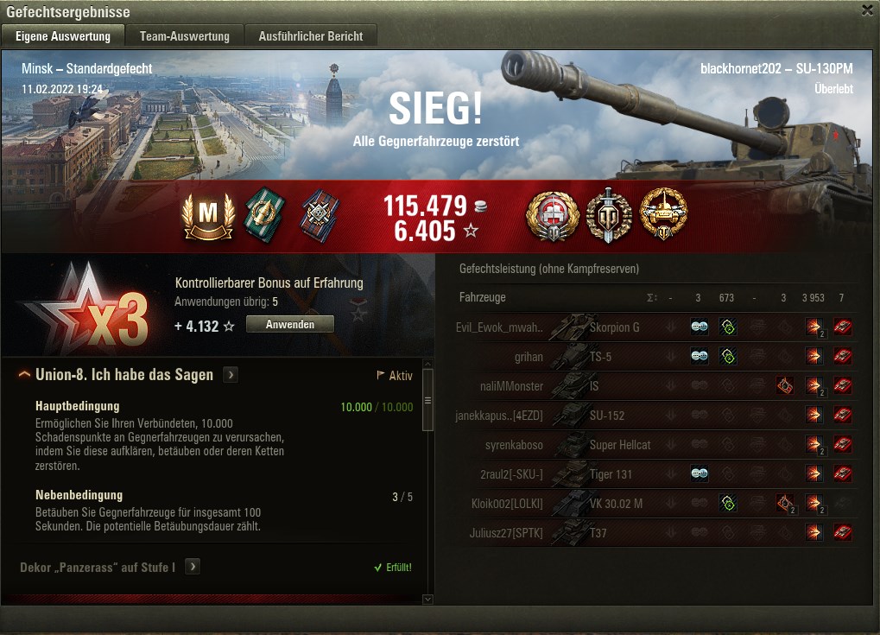Click the scroll down arrow in mission panel

click(427, 599)
